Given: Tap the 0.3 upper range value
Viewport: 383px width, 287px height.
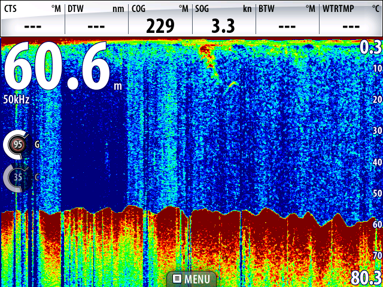Looking at the screenshot, I should click(370, 47).
